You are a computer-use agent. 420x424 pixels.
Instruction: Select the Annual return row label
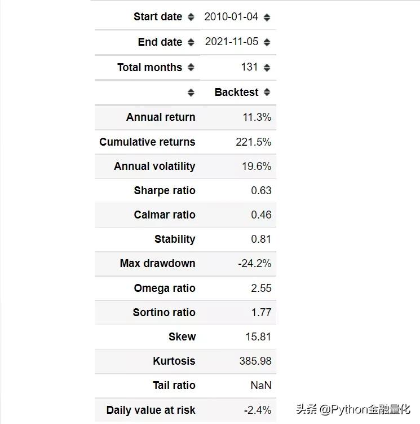pyautogui.click(x=161, y=117)
